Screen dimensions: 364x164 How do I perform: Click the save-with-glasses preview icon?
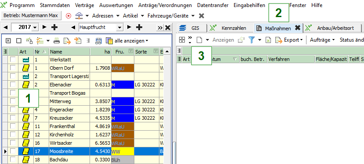[x=99, y=41]
